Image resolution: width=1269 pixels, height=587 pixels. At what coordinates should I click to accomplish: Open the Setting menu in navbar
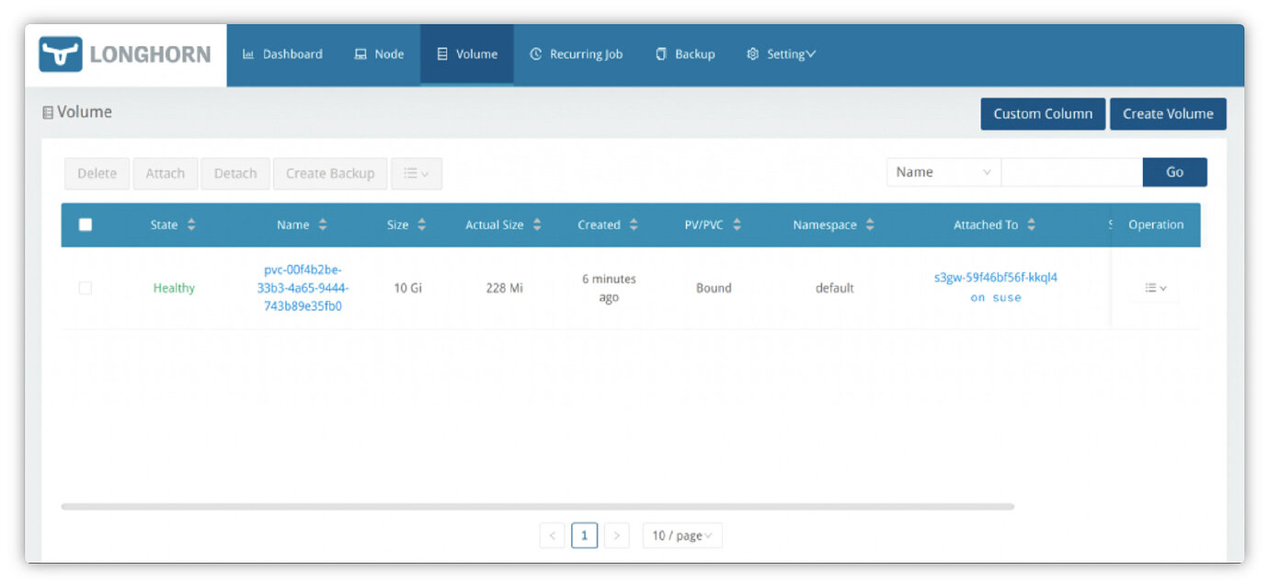781,54
